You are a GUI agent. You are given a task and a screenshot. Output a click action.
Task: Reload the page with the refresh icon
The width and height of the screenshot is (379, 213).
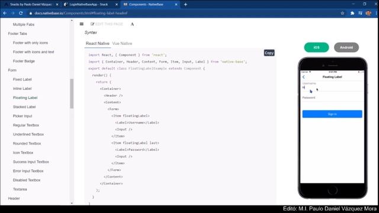tap(21, 13)
